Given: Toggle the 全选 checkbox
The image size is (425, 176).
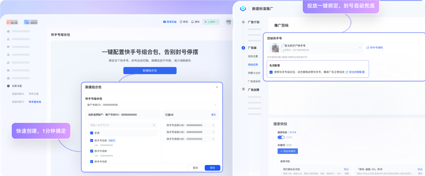Looking at the screenshot, I should pos(91,133).
